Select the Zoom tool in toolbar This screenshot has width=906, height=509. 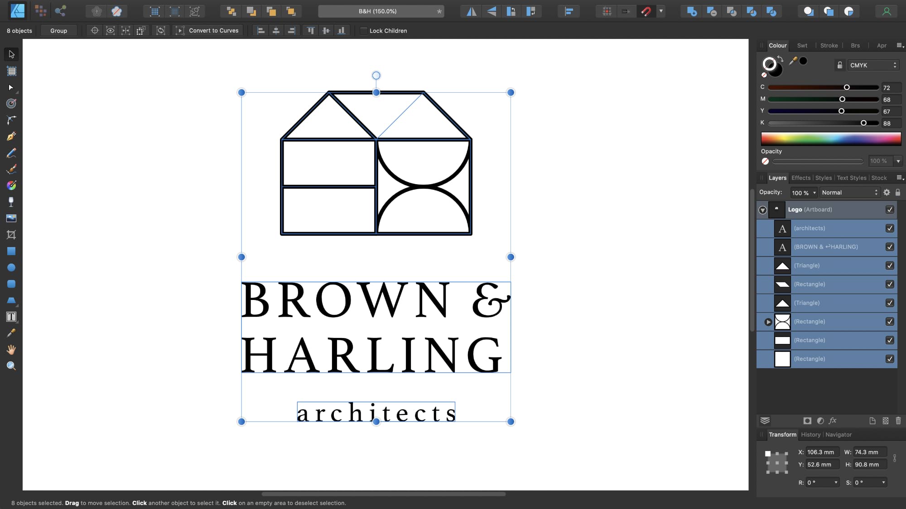click(x=11, y=366)
